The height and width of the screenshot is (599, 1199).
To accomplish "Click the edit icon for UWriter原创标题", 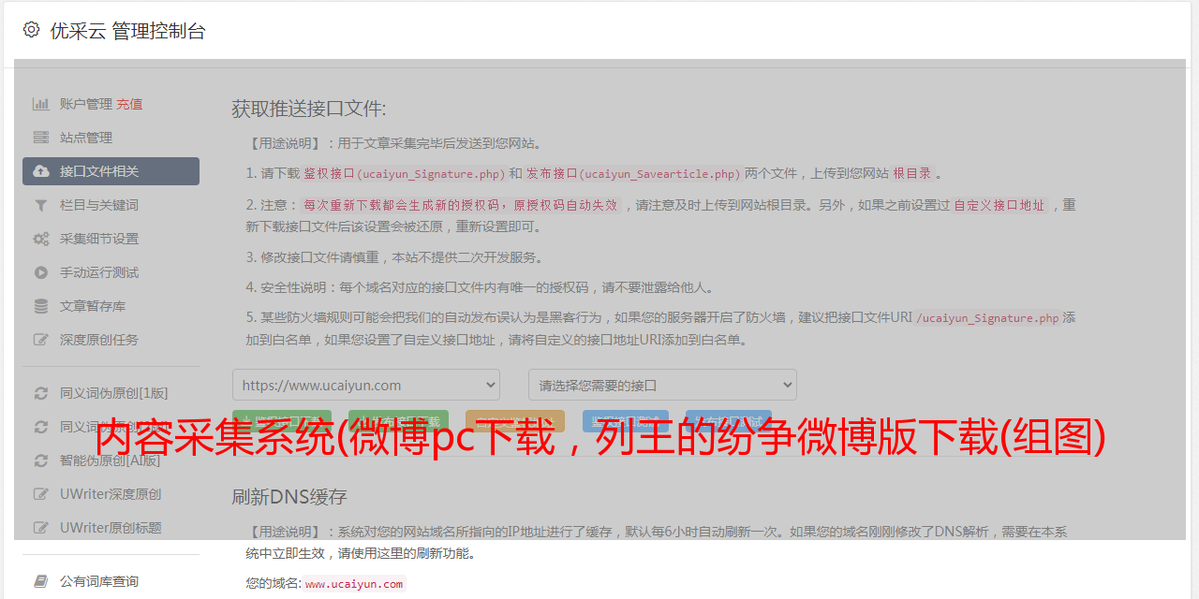I will point(41,528).
